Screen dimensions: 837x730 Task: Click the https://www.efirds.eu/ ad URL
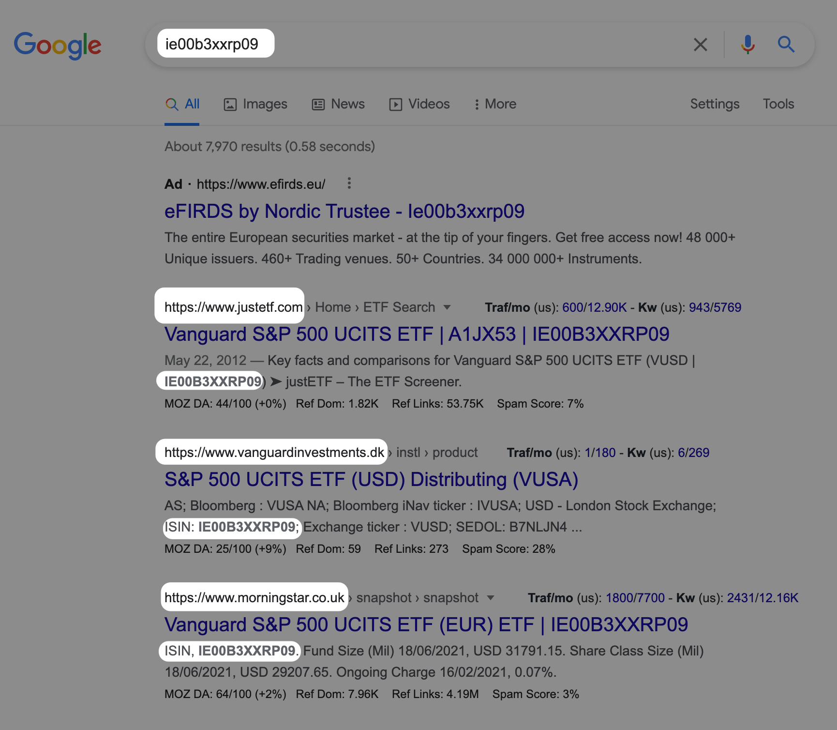[261, 184]
